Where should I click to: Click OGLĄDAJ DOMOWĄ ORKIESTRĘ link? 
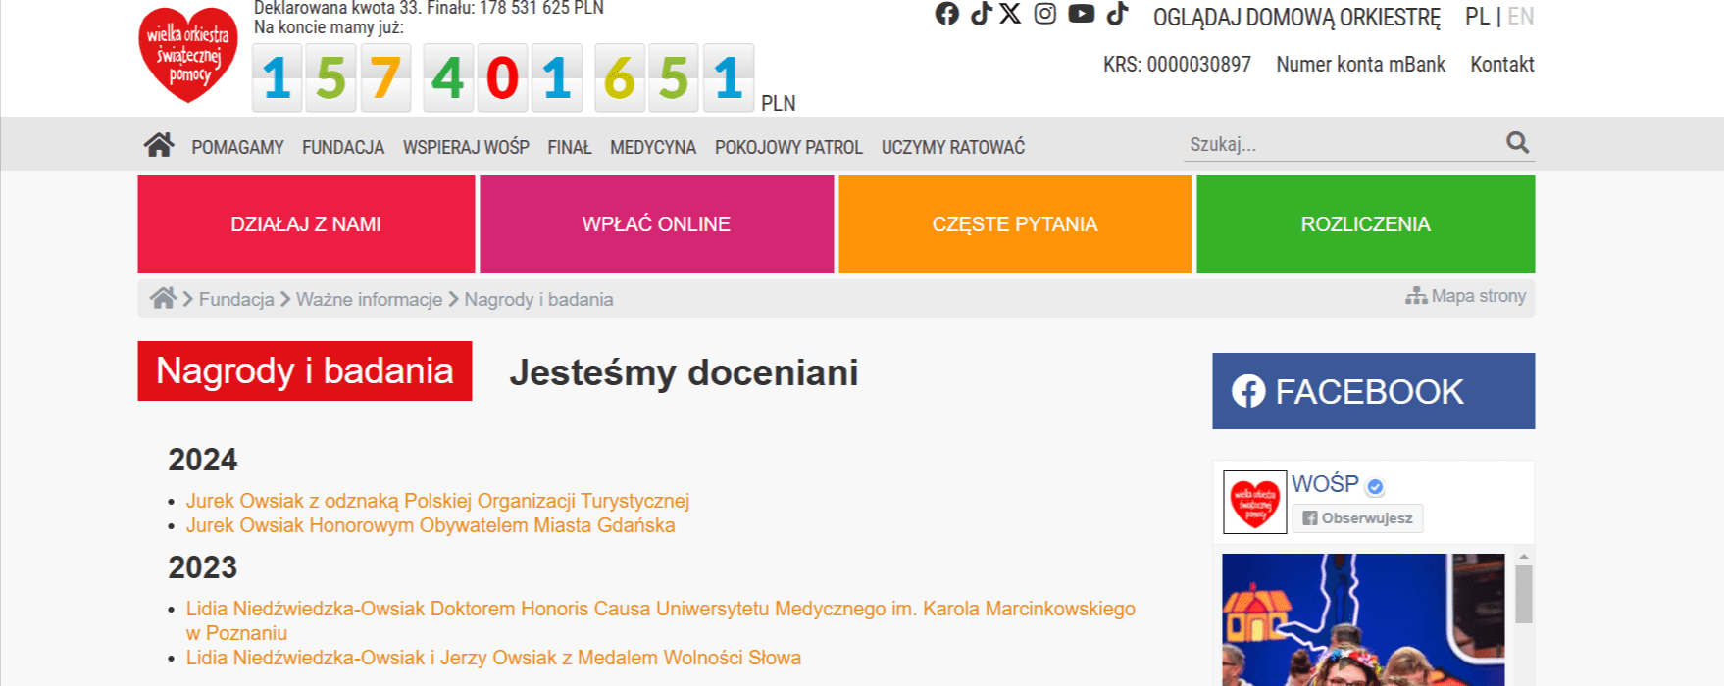pyautogui.click(x=1296, y=18)
